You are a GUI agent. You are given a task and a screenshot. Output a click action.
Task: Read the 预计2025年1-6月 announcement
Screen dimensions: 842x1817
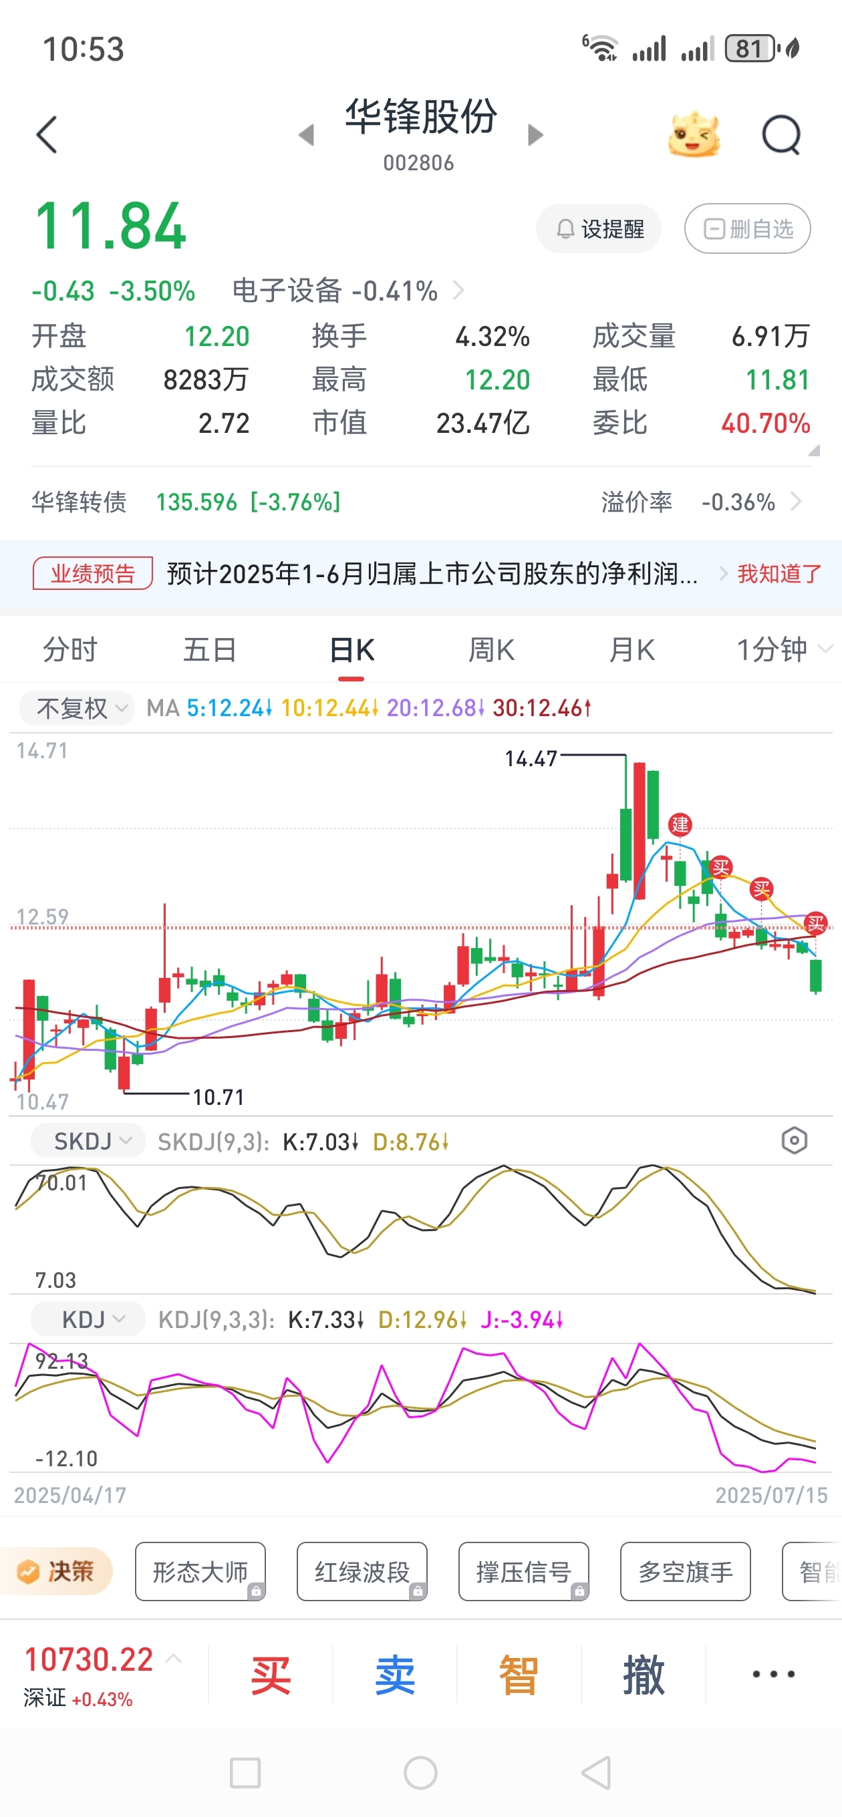(432, 573)
